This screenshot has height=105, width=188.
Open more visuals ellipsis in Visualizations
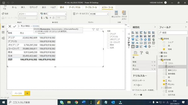coord(153,47)
